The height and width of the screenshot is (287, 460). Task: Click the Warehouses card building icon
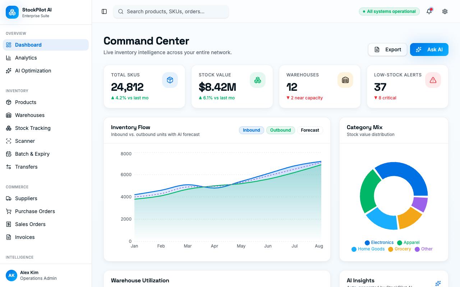coord(345,80)
